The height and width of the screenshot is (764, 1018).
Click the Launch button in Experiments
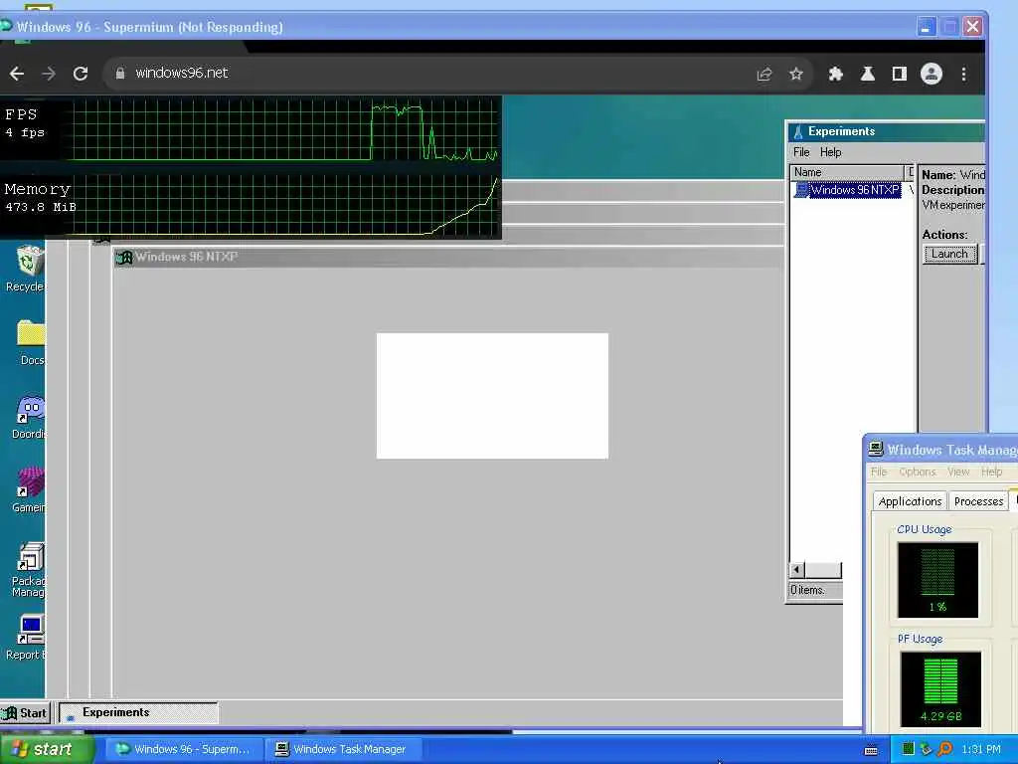[949, 254]
